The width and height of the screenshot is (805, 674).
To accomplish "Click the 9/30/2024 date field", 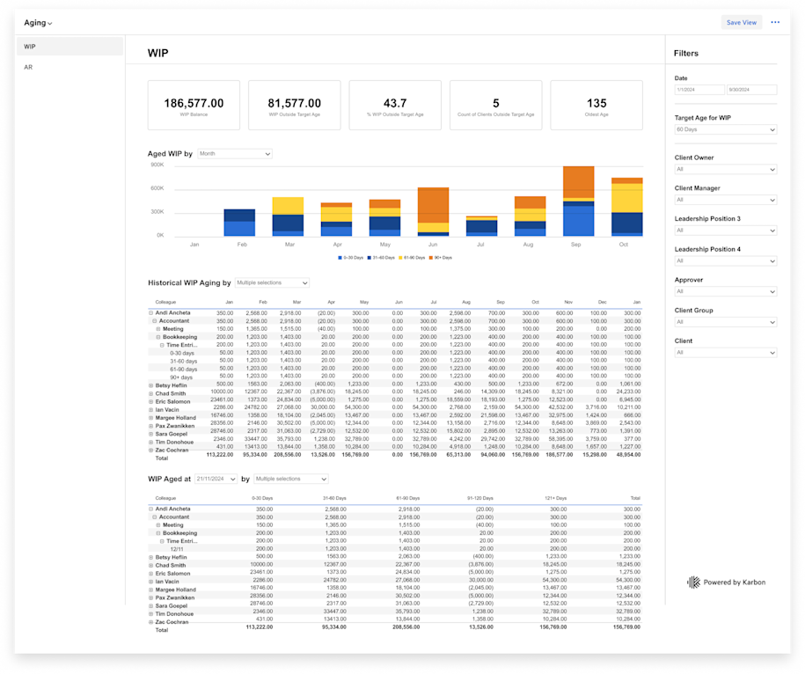I will point(752,89).
